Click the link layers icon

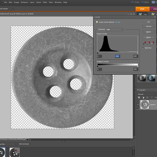(x=152, y=97)
